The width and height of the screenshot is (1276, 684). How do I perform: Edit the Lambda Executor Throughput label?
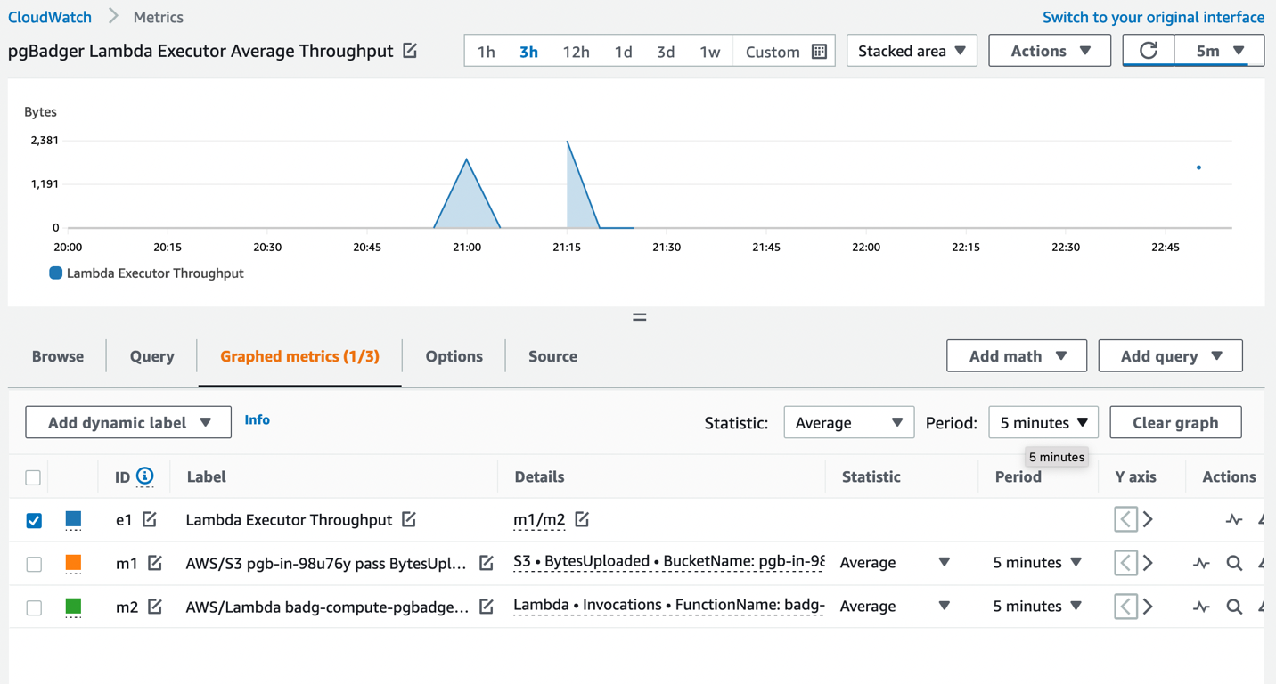point(409,519)
